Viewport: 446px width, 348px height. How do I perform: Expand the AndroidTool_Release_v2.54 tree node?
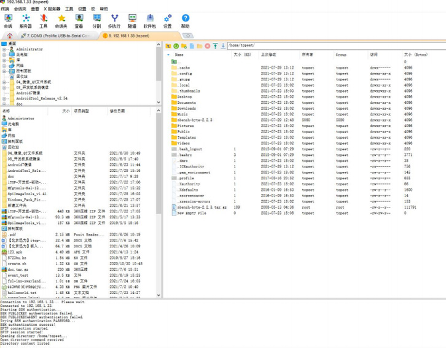(x=4, y=99)
